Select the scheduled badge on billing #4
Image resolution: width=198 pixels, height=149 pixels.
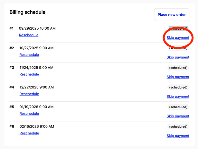pyautogui.click(x=178, y=88)
